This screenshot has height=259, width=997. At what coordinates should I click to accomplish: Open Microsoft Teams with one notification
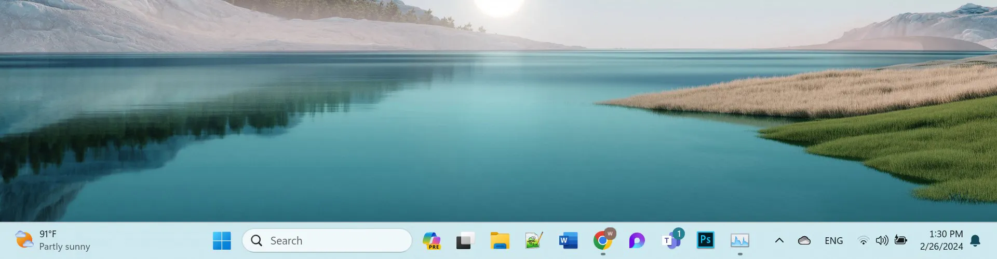[671, 240]
